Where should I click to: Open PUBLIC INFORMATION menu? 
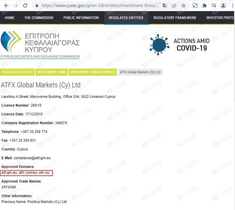(x=81, y=18)
